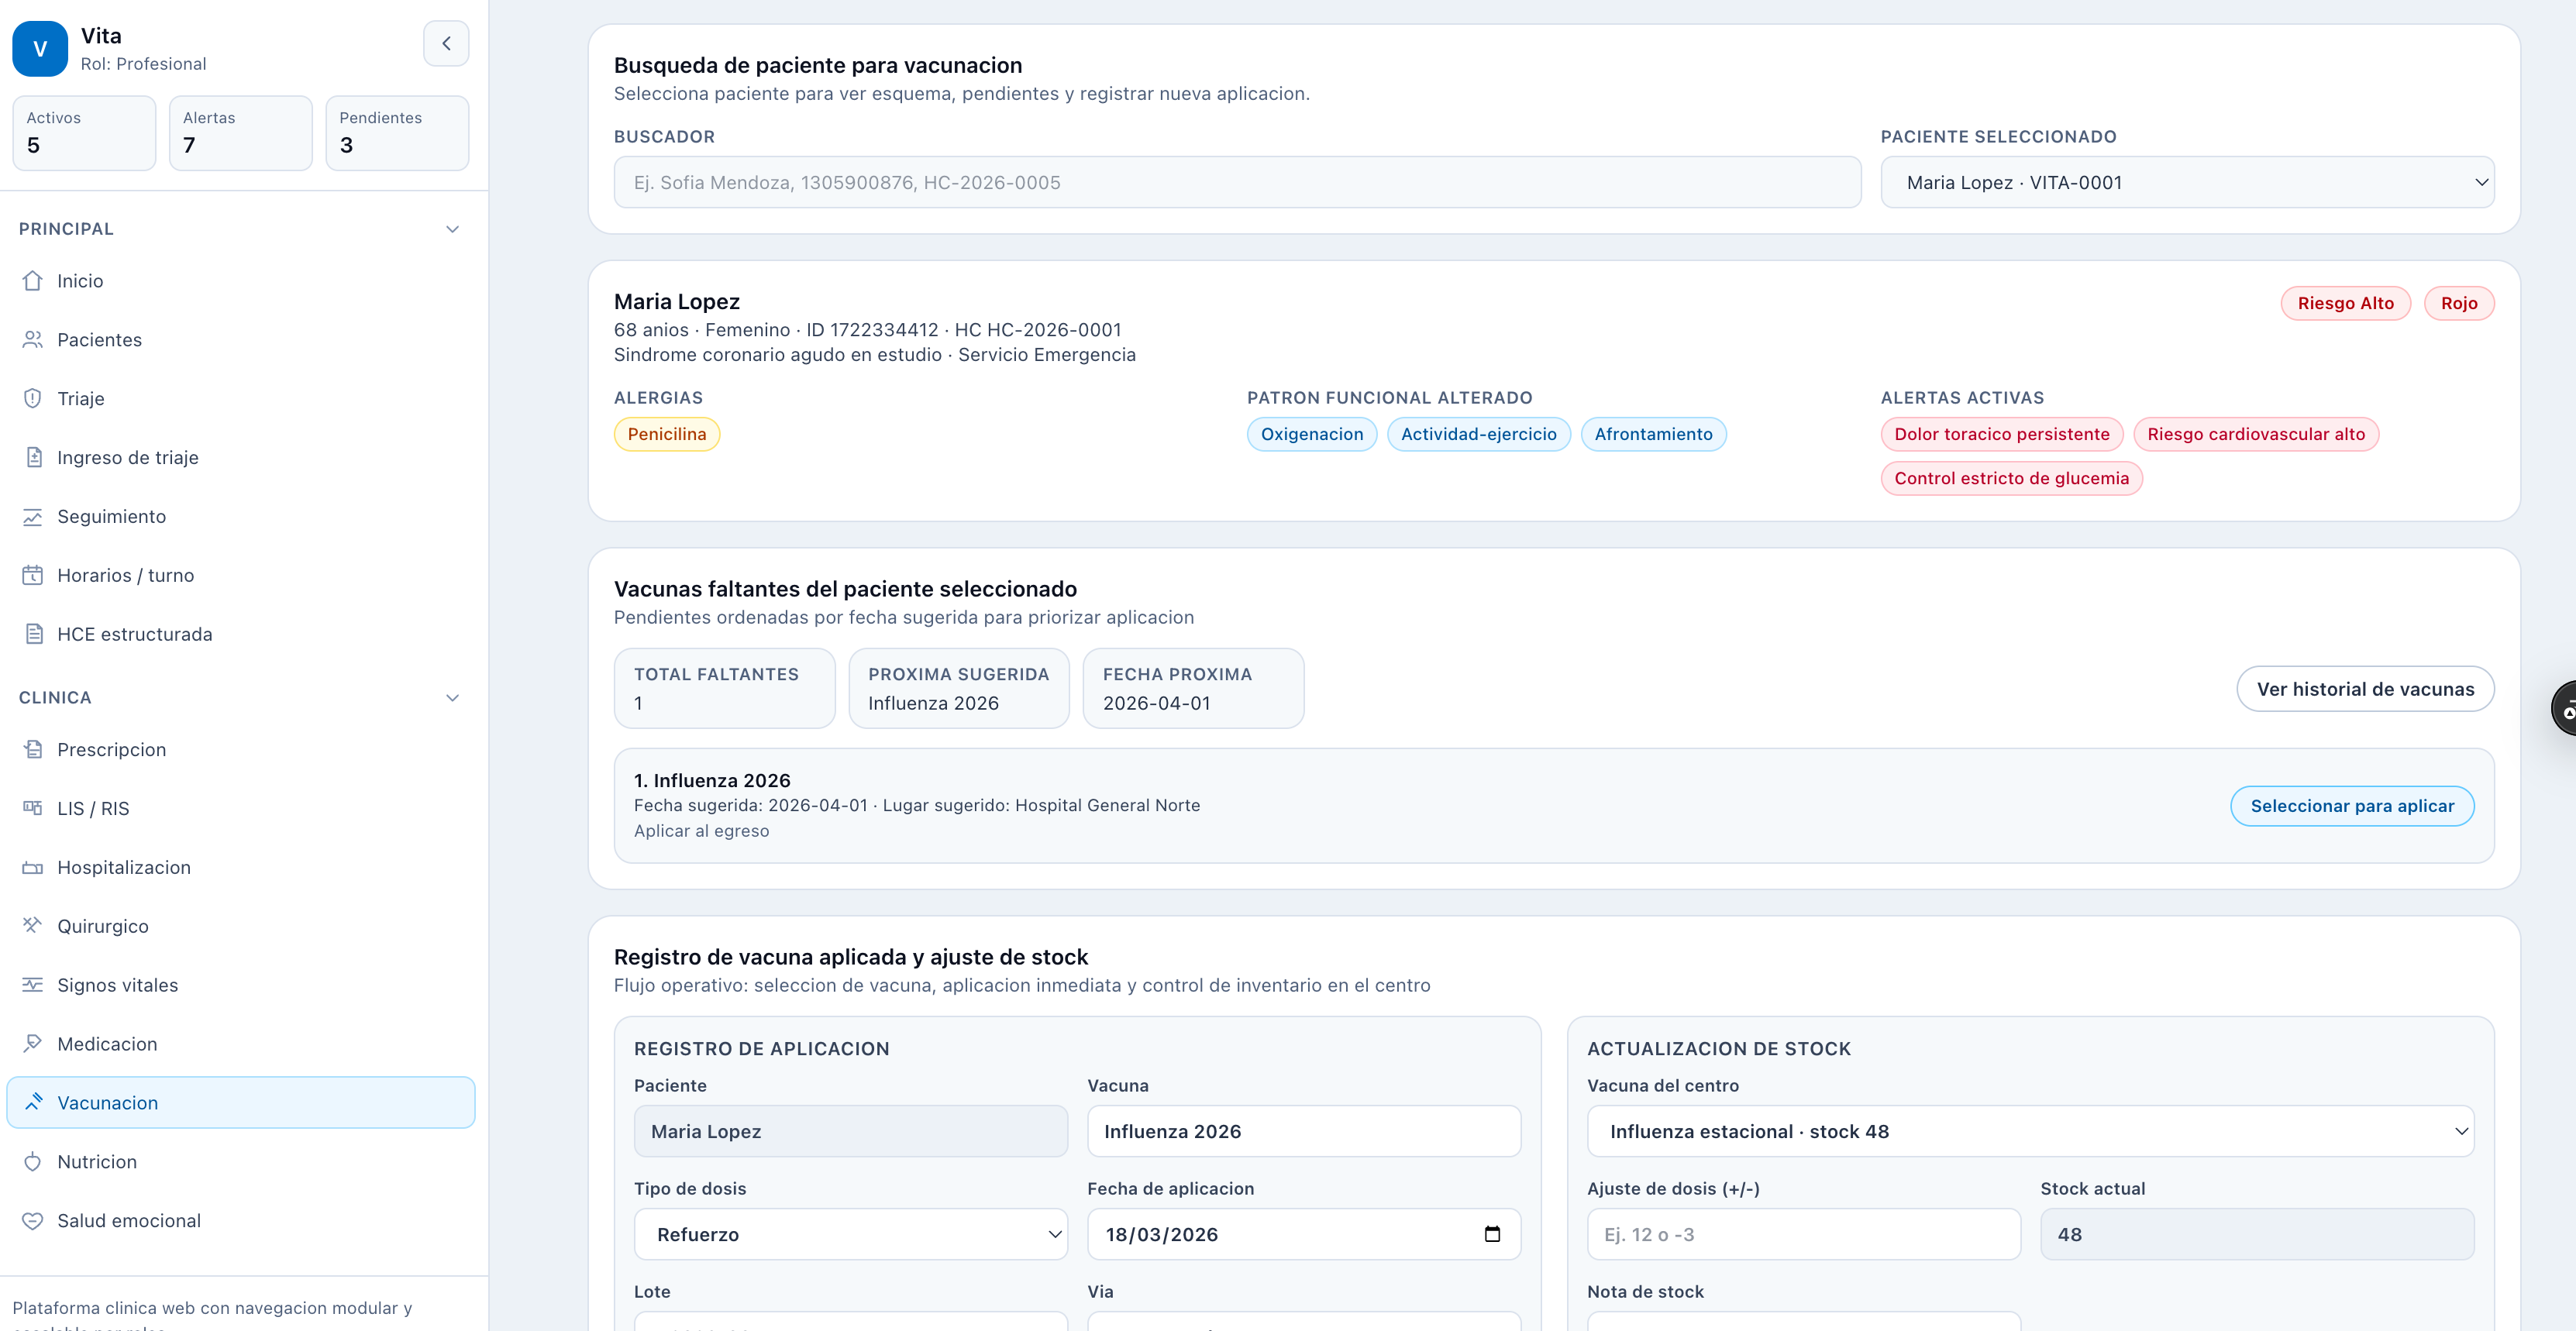Viewport: 2576px width, 1331px height.
Task: Open the Medicacion module
Action: point(241,1044)
